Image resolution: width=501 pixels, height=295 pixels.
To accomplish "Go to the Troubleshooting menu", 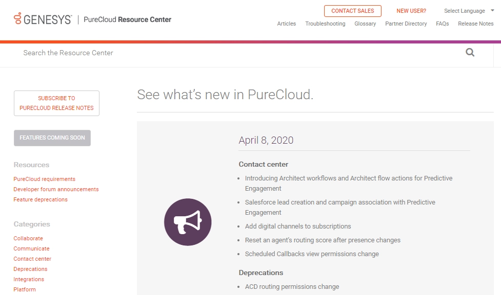I will click(x=325, y=24).
